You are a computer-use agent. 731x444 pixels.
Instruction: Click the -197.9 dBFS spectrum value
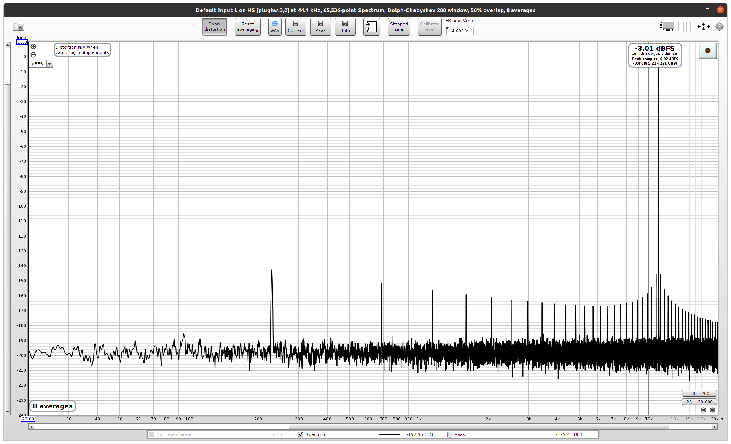(420, 434)
